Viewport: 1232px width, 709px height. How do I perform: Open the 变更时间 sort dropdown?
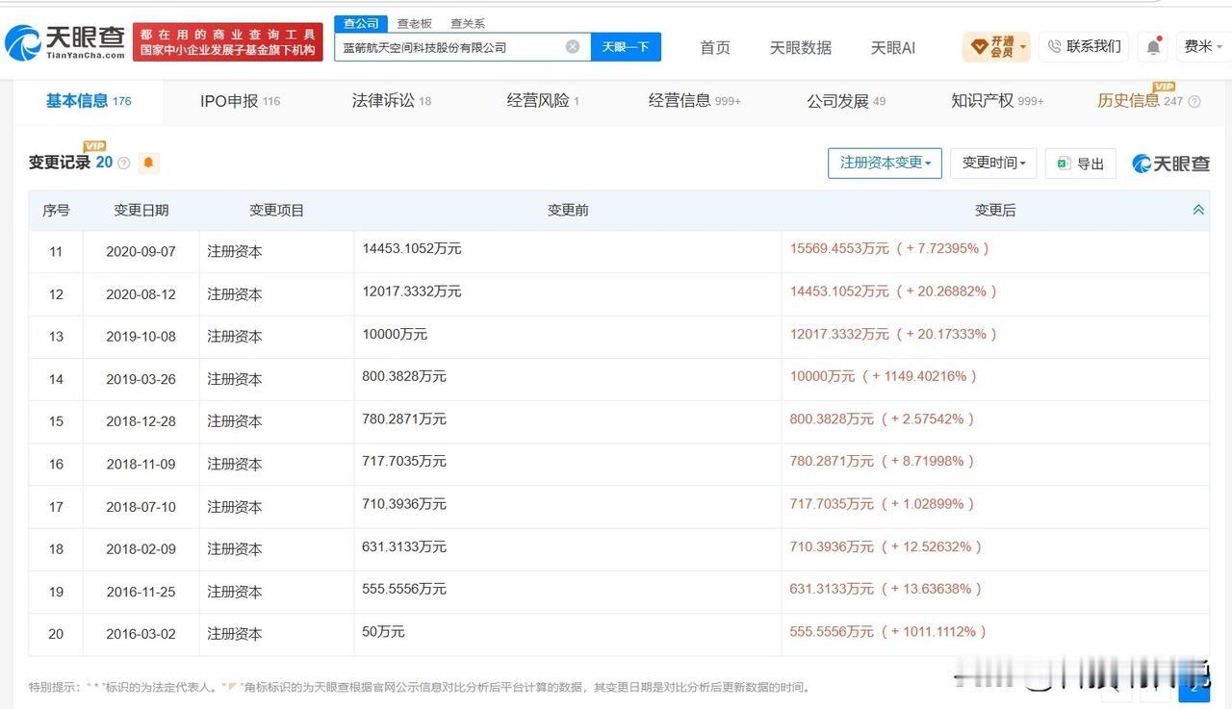click(994, 163)
